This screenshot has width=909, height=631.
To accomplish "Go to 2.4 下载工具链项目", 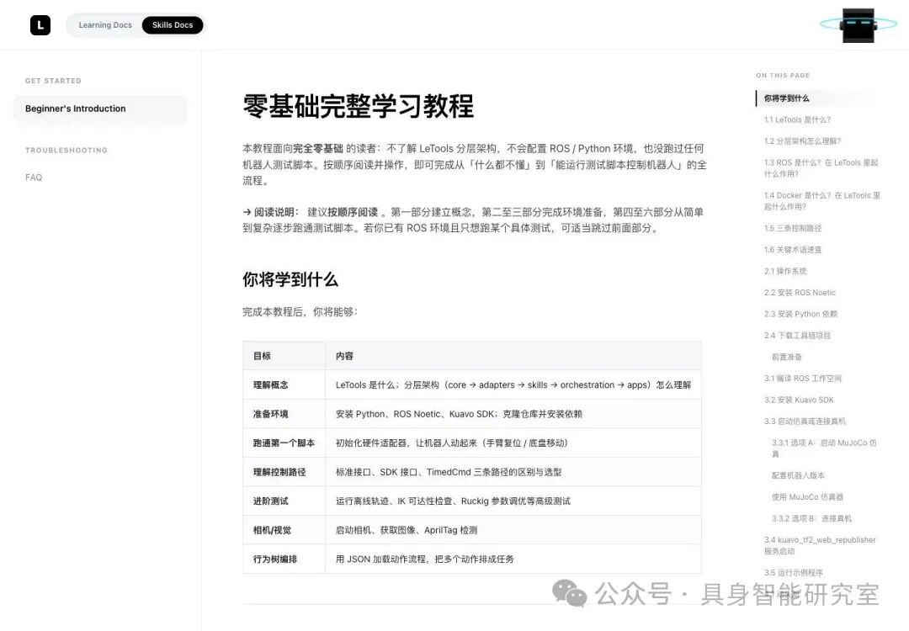I will [797, 336].
